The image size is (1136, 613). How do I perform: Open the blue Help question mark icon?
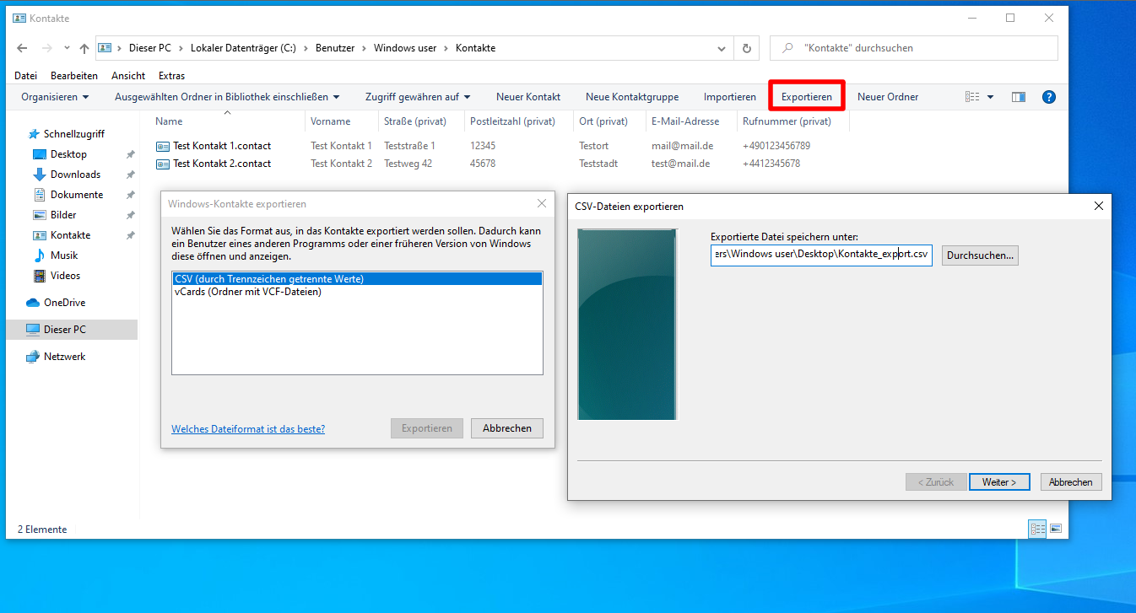[x=1049, y=97]
